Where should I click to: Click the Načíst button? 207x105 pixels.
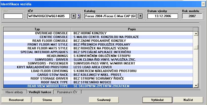pos(188,100)
